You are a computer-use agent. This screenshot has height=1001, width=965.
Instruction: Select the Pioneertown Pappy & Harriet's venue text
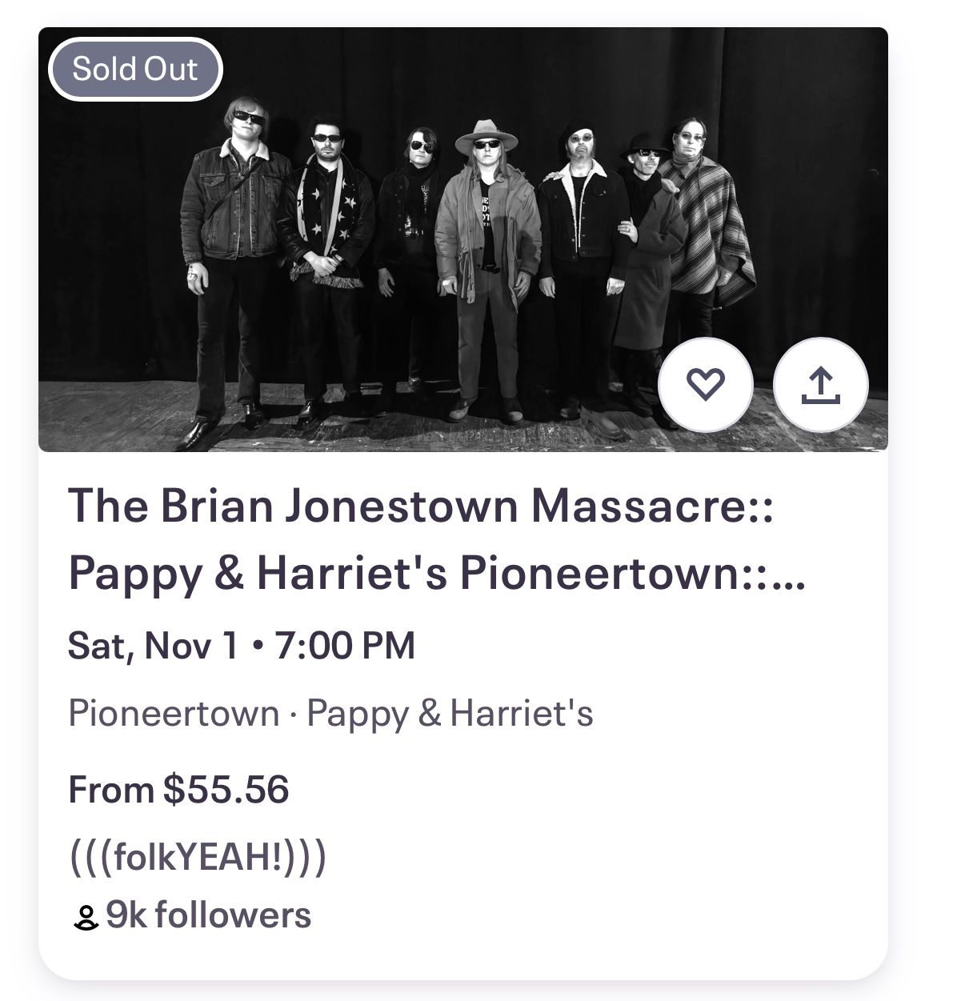pyautogui.click(x=332, y=712)
